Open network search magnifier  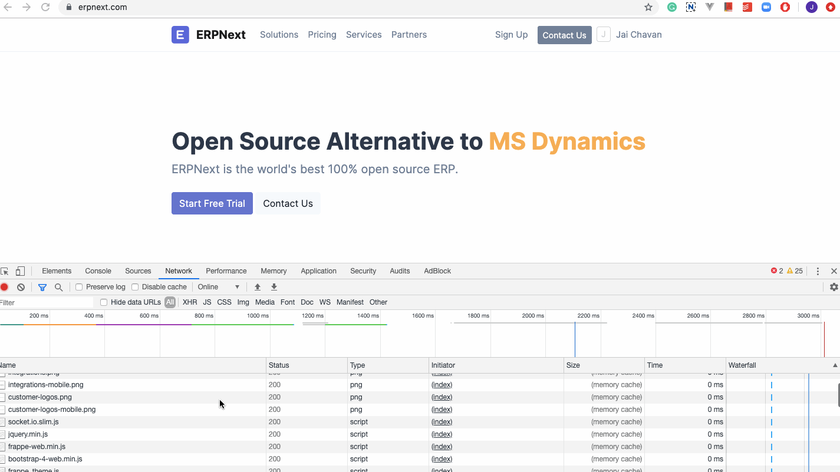58,287
